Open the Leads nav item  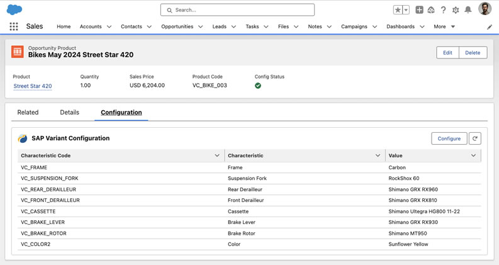219,26
